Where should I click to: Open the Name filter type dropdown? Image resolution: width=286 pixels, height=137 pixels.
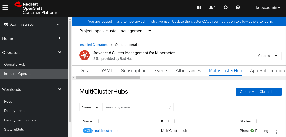click(x=91, y=107)
